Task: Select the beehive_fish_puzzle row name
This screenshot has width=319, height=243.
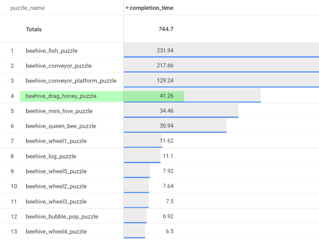Action: [51, 50]
